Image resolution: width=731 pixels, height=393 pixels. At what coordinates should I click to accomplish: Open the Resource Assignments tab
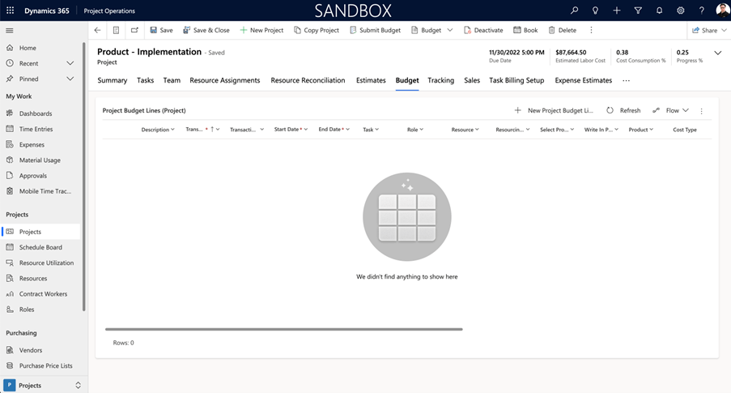[x=225, y=80]
